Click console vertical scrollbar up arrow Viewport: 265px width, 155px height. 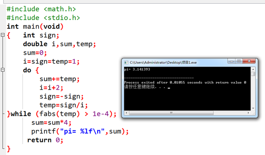click(253, 69)
